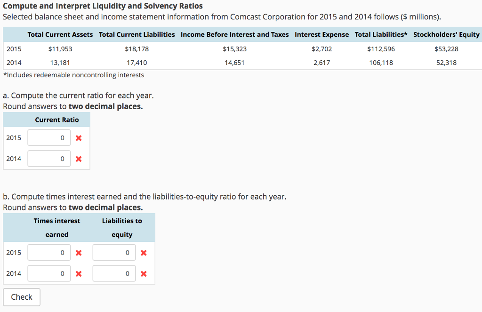This screenshot has width=482, height=312.
Task: Click the red X beside 2015 Current Ratio
Action: (78, 137)
